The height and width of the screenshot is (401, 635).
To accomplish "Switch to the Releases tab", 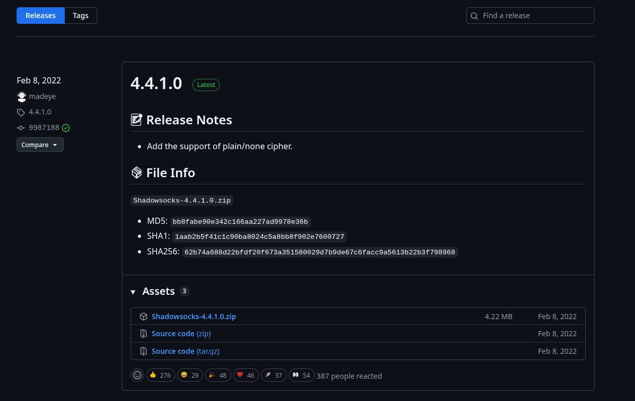I will pos(40,16).
